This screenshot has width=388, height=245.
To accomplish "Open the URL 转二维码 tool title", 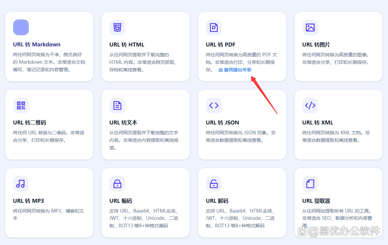I will (30, 122).
